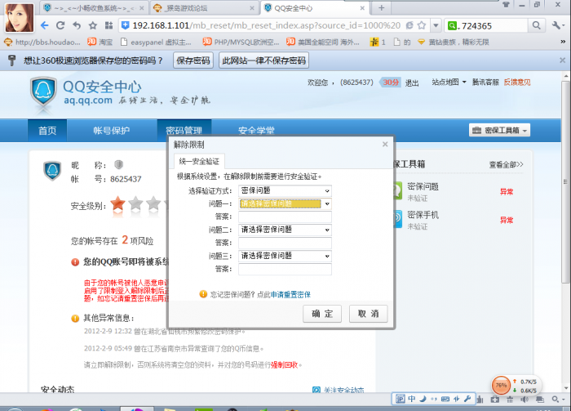
Task: Switch to the 猴岛游戏论坛 tab
Action: click(x=204, y=7)
